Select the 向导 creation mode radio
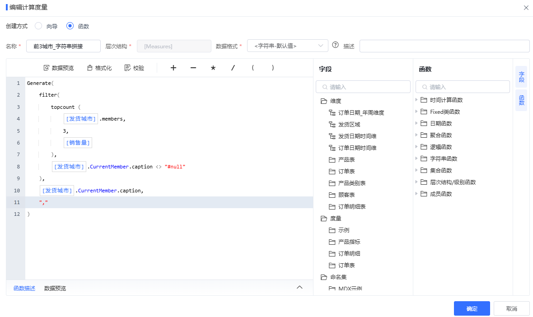This screenshot has height=317, width=533. [38, 26]
